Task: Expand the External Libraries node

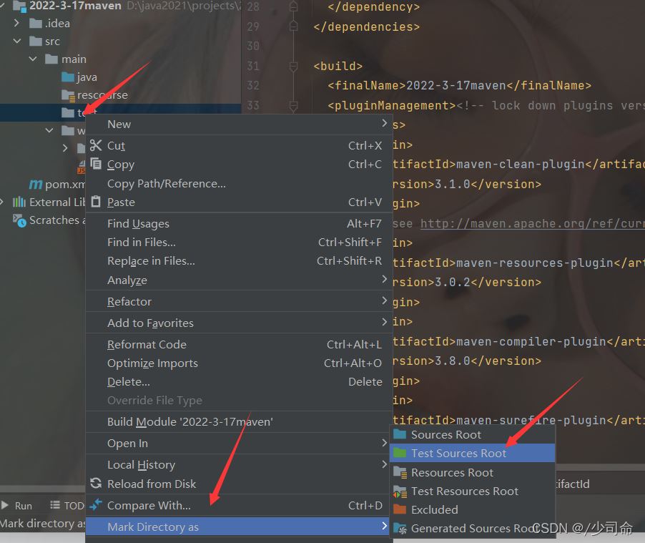Action: pyautogui.click(x=2, y=202)
